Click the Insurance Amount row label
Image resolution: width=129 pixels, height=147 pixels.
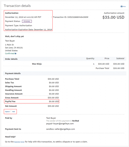pos(14,94)
